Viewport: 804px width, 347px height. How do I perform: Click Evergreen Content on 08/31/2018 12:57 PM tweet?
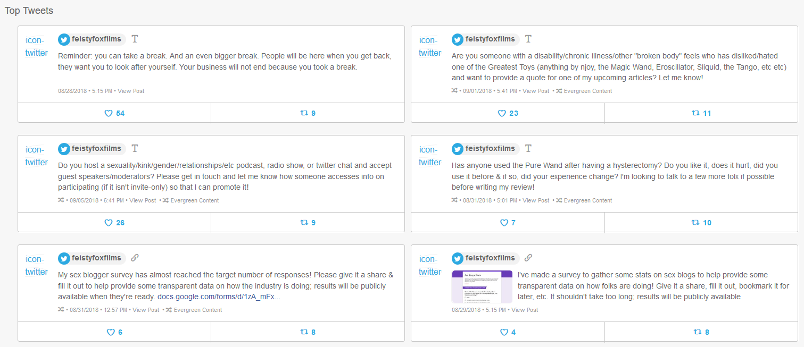click(197, 310)
